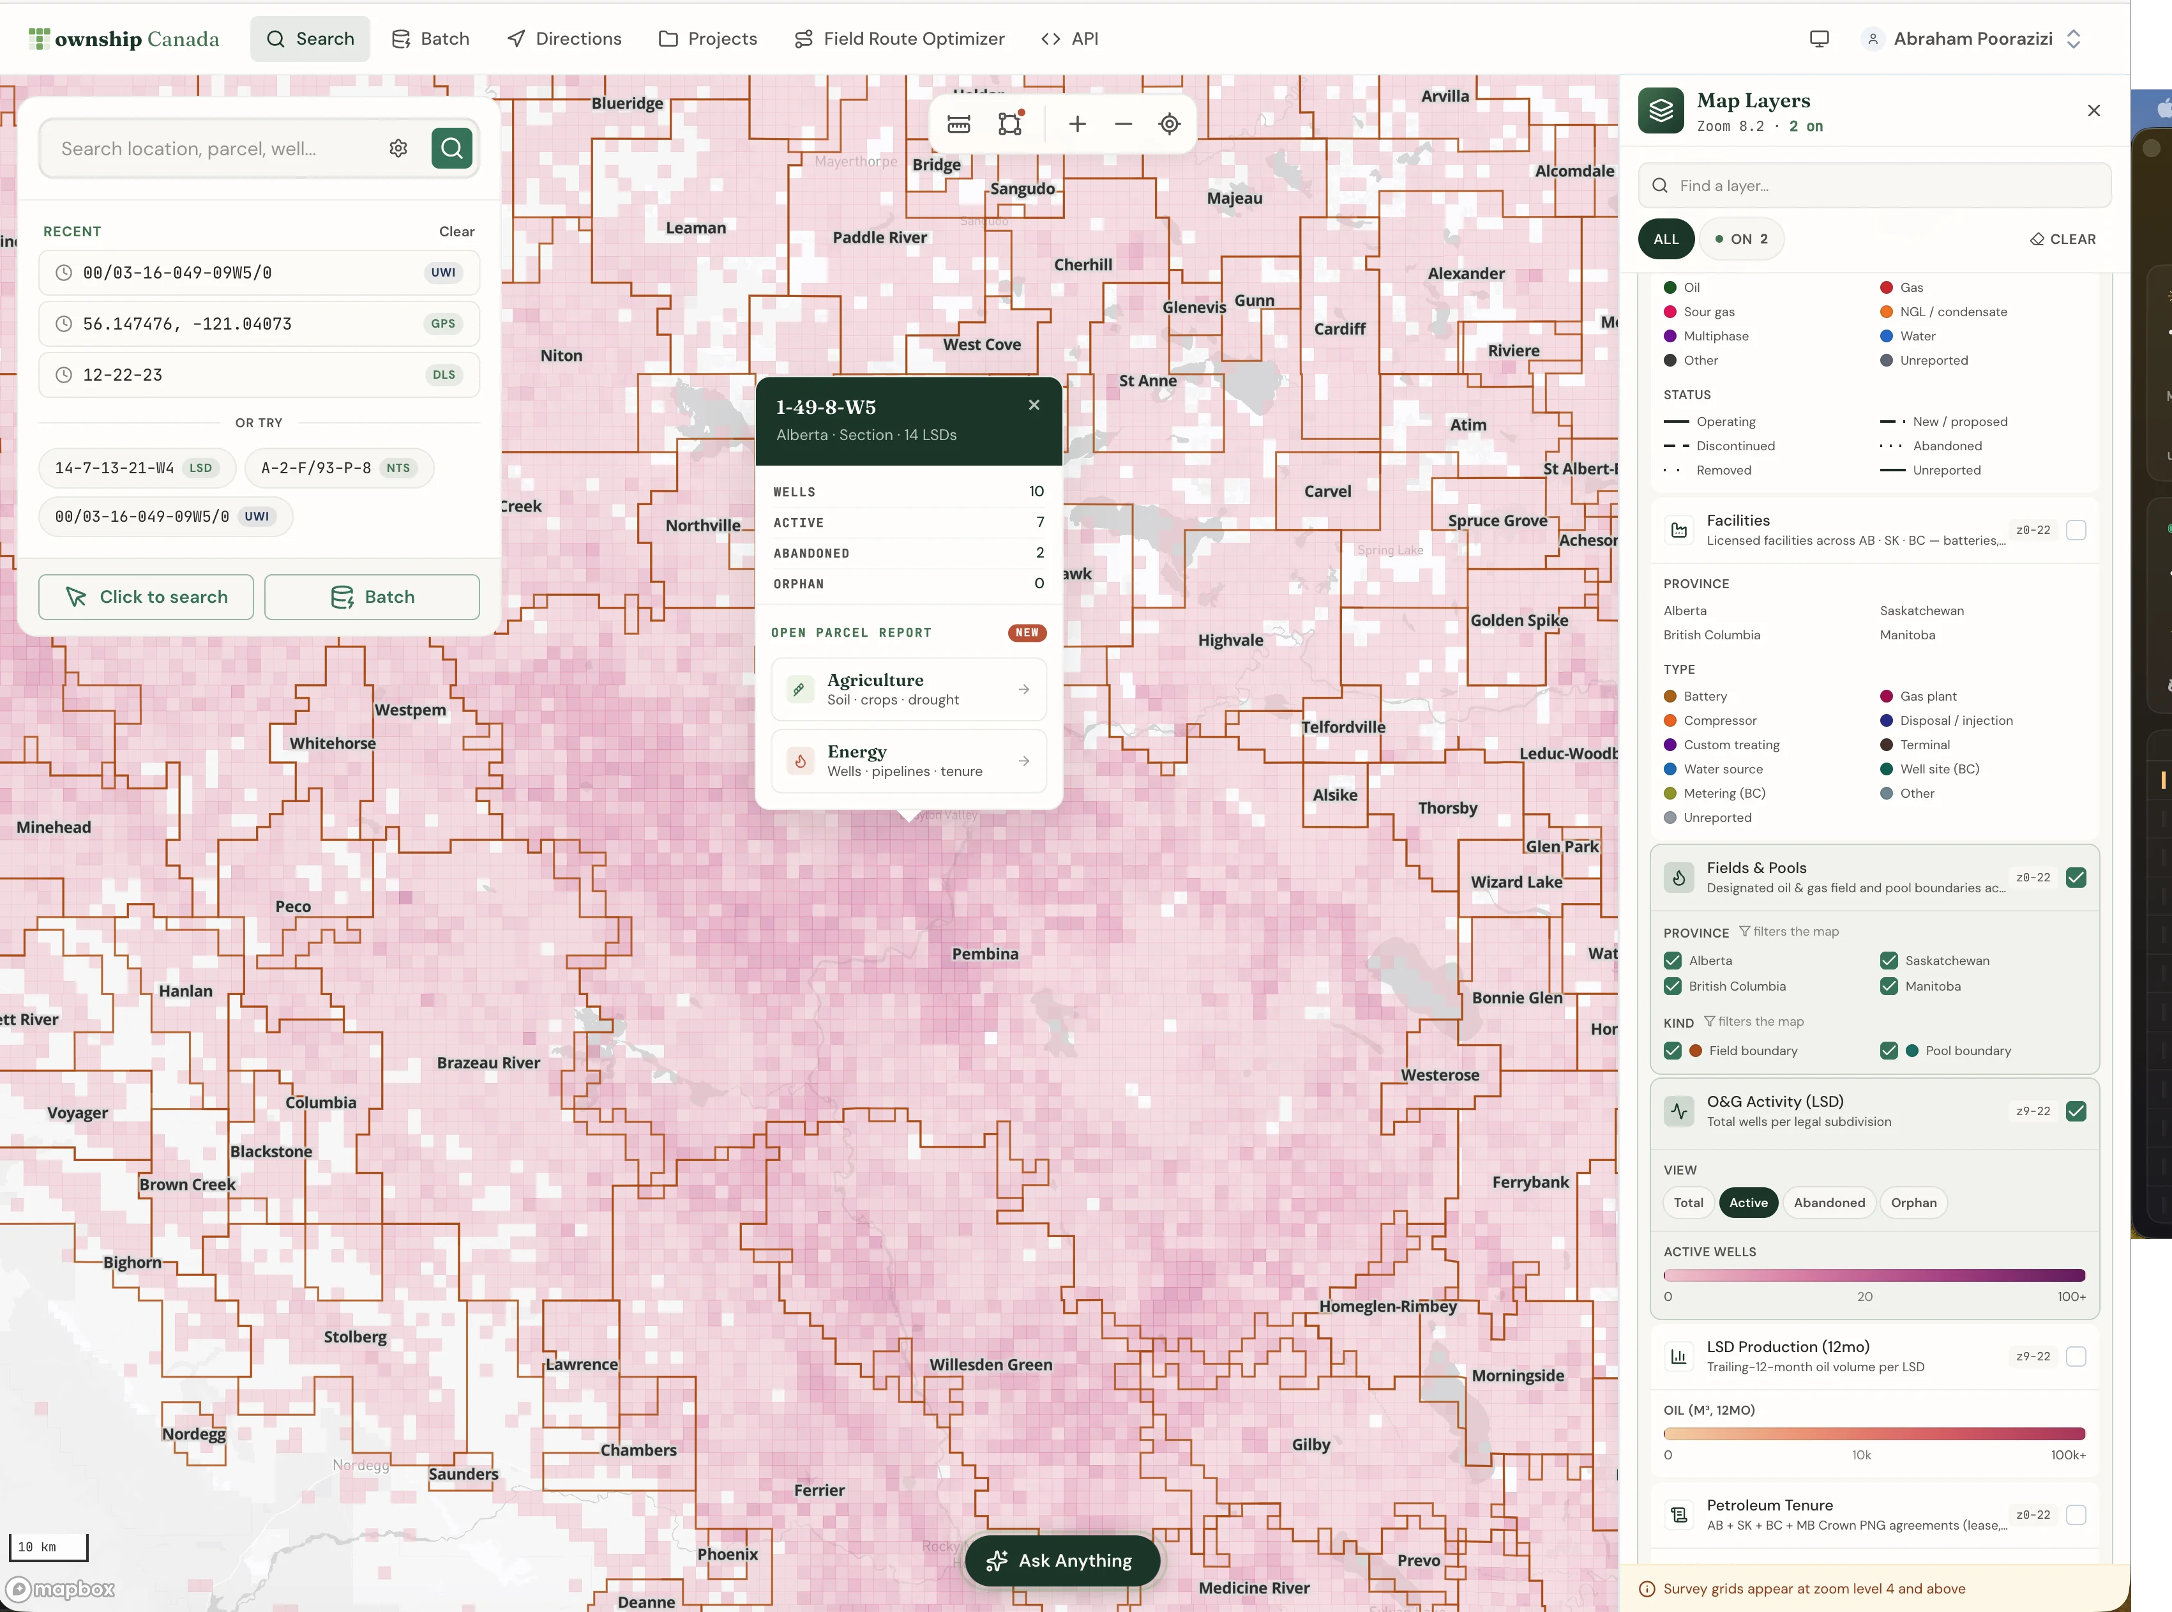Open the Projects navigation tab
Image resolution: width=2172 pixels, height=1612 pixels.
(708, 39)
